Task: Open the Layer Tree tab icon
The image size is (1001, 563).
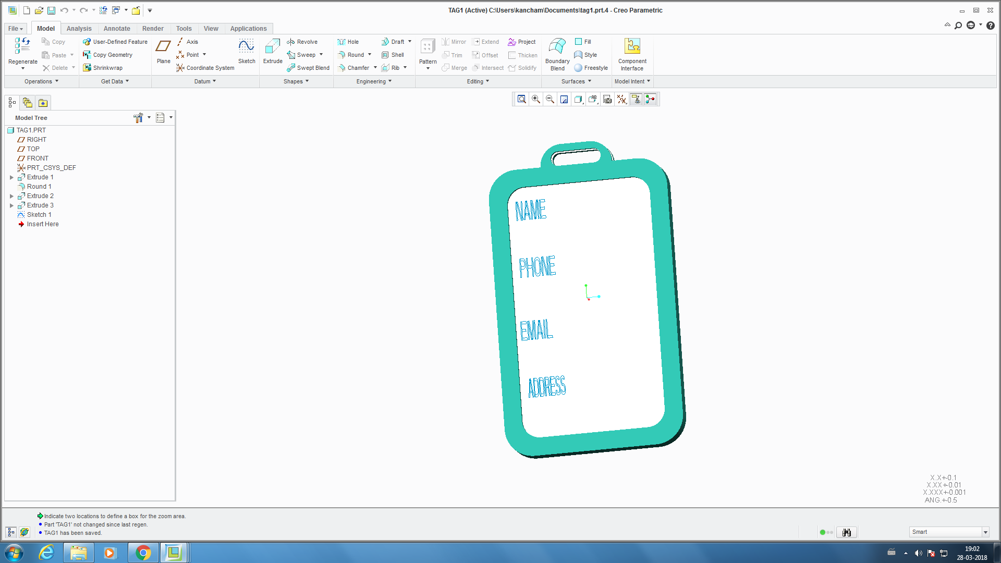Action: (28, 103)
